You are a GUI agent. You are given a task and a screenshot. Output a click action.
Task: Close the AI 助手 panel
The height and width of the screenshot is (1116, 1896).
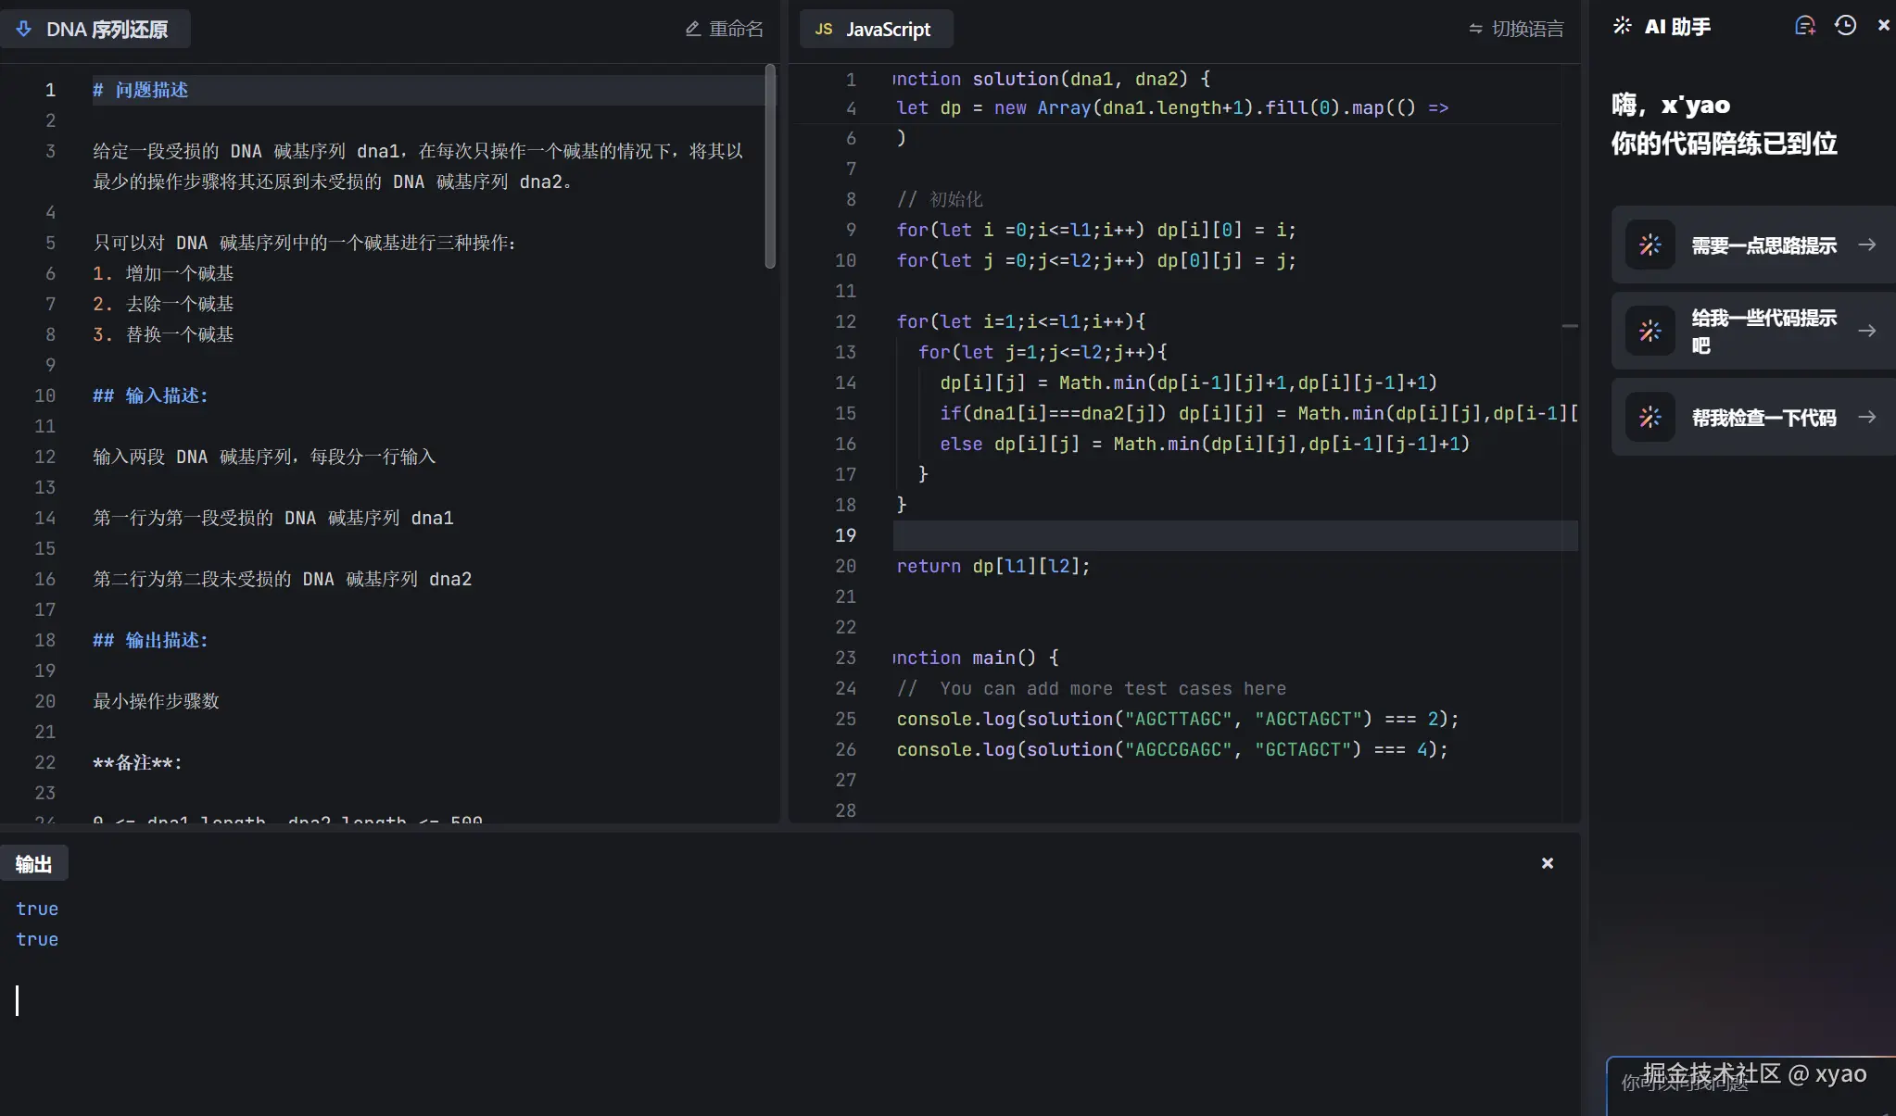coord(1883,26)
